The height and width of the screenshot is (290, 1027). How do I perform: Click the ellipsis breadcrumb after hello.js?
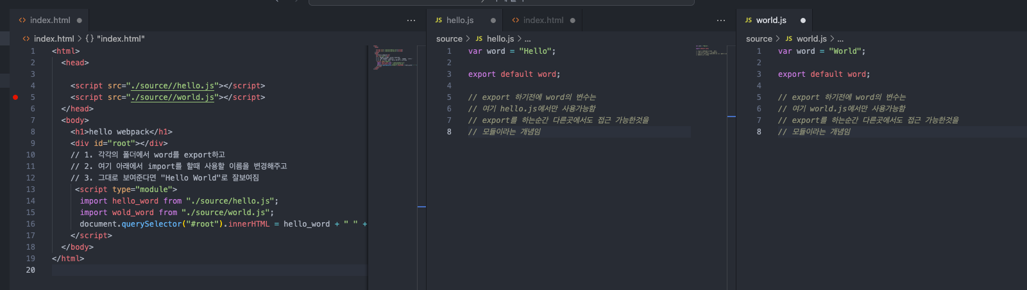click(x=528, y=38)
